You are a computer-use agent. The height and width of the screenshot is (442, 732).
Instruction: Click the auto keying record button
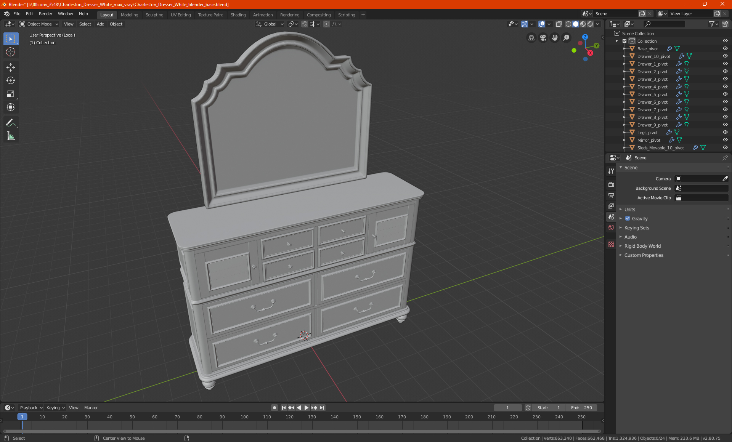pos(274,408)
